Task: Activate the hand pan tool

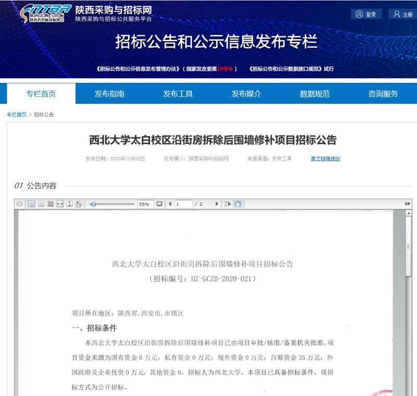Action: 238,204
